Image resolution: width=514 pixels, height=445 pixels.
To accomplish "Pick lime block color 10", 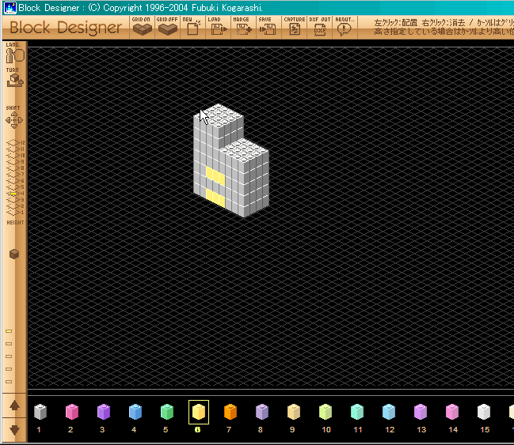I will coord(326,412).
